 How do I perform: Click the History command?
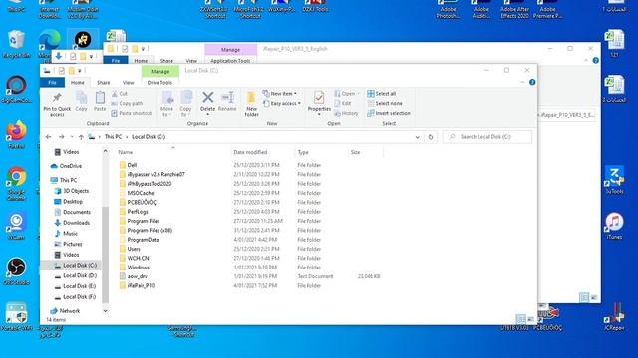click(346, 113)
